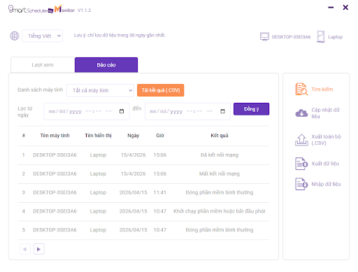Go to next page arrow
The image size is (358, 272).
coord(39,249)
